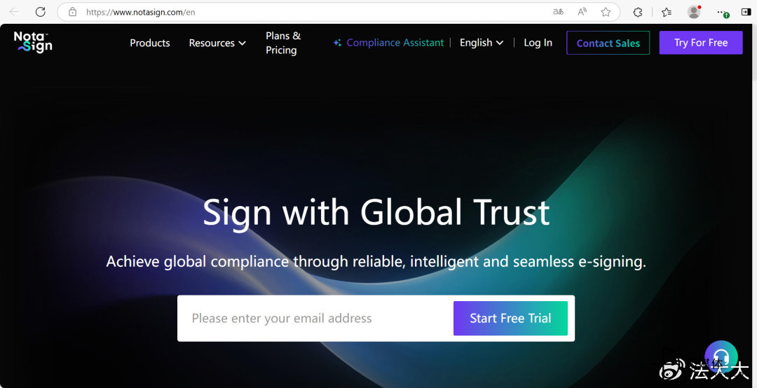Click the browser back arrow

point(14,12)
